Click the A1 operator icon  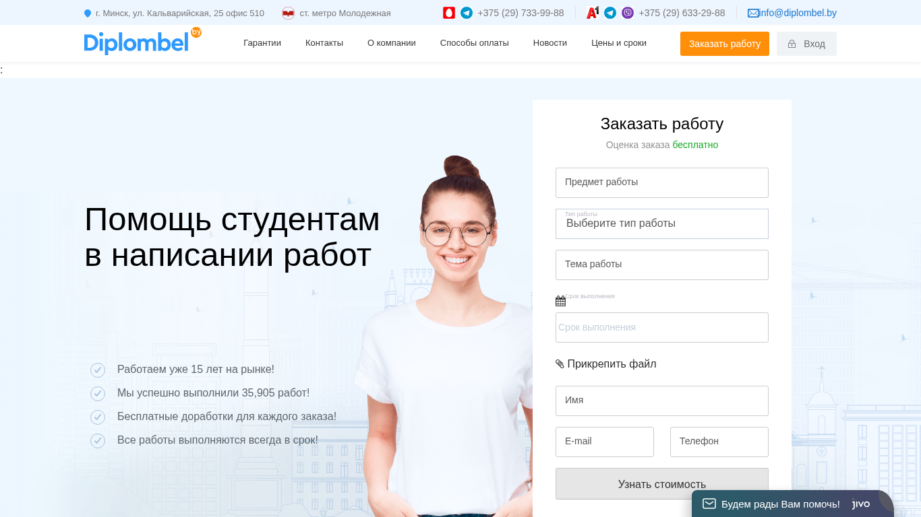coord(593,13)
